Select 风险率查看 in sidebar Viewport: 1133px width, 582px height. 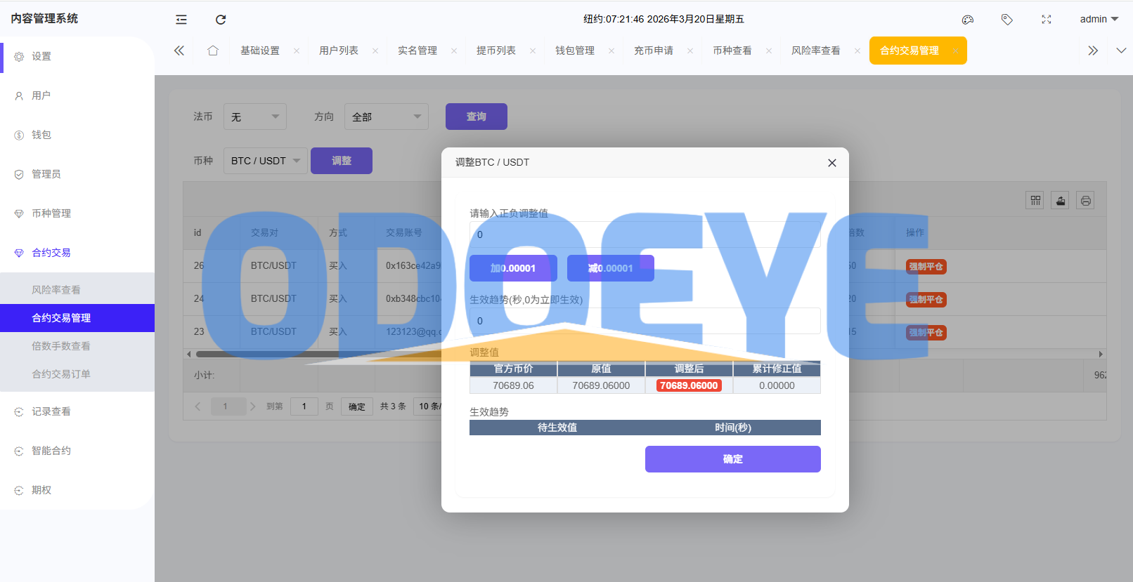click(56, 290)
